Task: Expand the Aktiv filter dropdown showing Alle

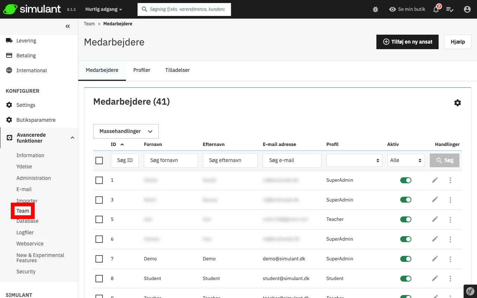Action: pos(405,161)
